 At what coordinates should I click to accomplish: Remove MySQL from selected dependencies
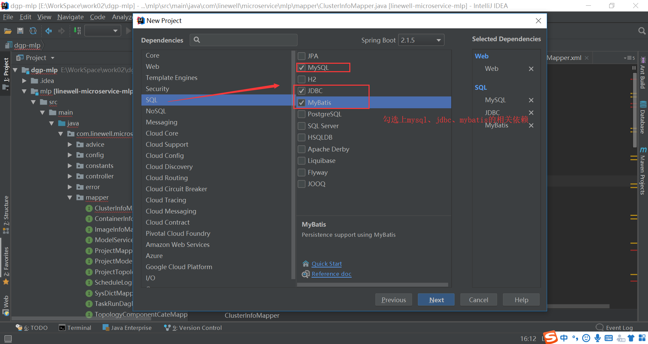pyautogui.click(x=531, y=100)
